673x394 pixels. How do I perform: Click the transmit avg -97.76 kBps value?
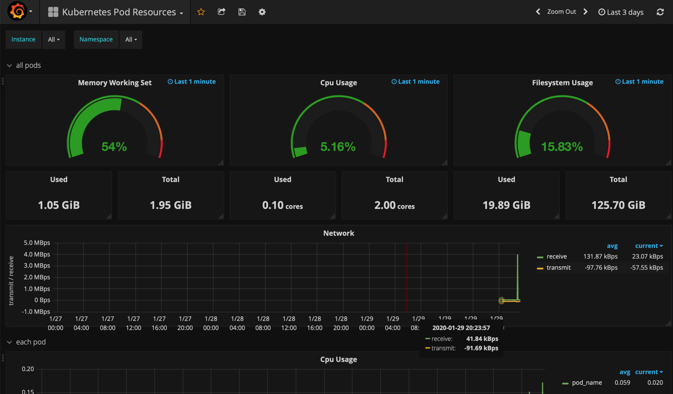[601, 268]
